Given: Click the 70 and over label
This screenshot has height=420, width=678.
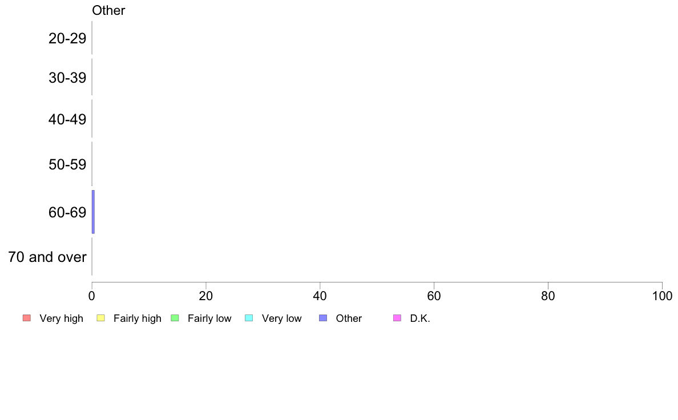Looking at the screenshot, I should 47,257.
